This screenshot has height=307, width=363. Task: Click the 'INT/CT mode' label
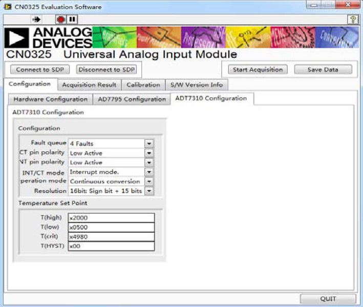(x=44, y=173)
